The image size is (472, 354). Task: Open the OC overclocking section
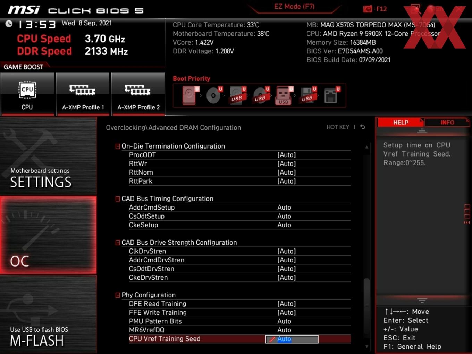[x=48, y=235]
